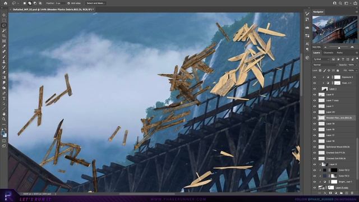Hide the Exposure 3 adjustment layer
The image size is (359, 202).
pyautogui.click(x=315, y=77)
